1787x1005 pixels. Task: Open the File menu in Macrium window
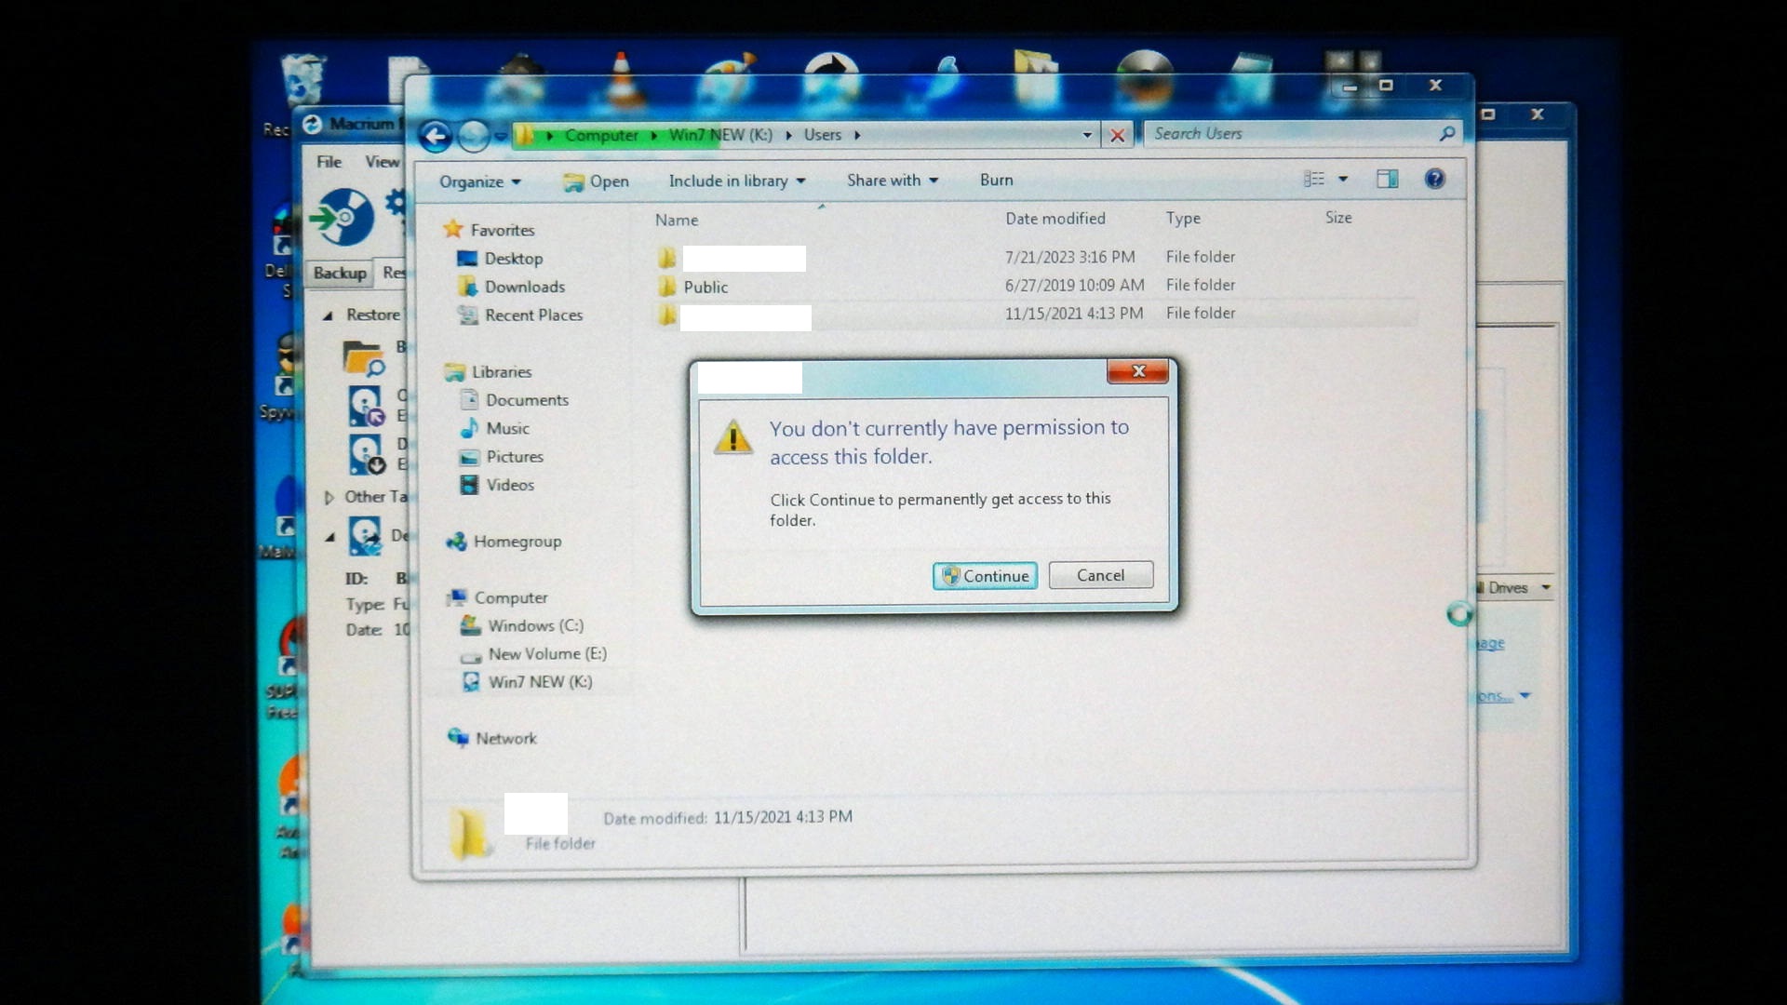[329, 162]
